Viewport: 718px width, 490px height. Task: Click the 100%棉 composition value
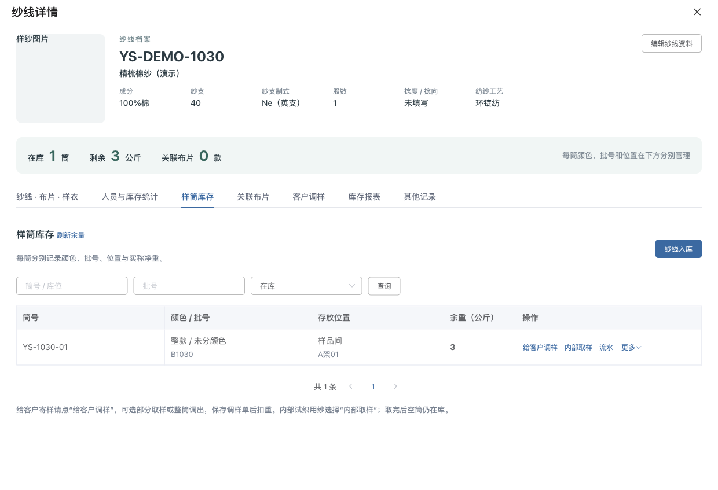[134, 103]
